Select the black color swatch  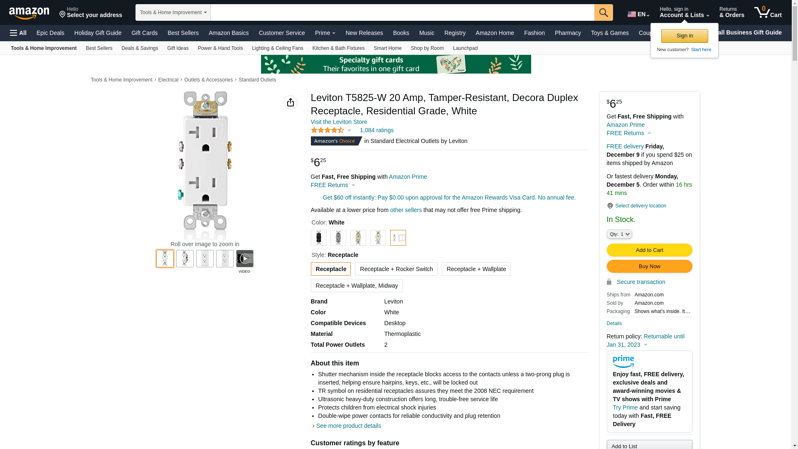coord(318,238)
